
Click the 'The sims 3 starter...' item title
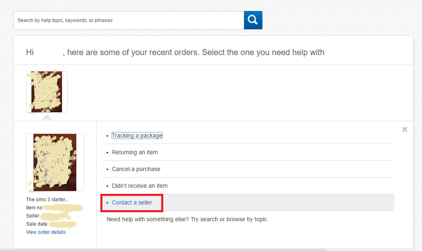click(x=47, y=200)
